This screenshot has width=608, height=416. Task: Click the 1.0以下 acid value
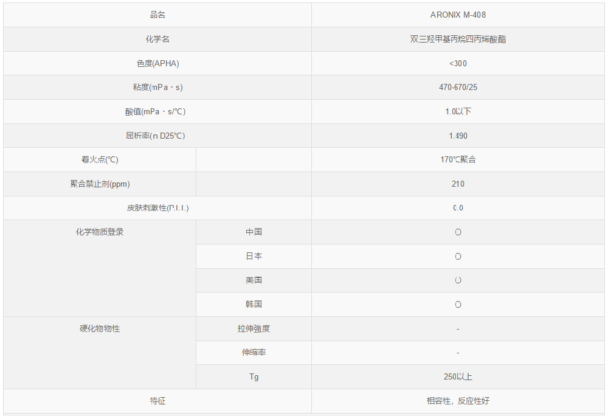tap(458, 112)
